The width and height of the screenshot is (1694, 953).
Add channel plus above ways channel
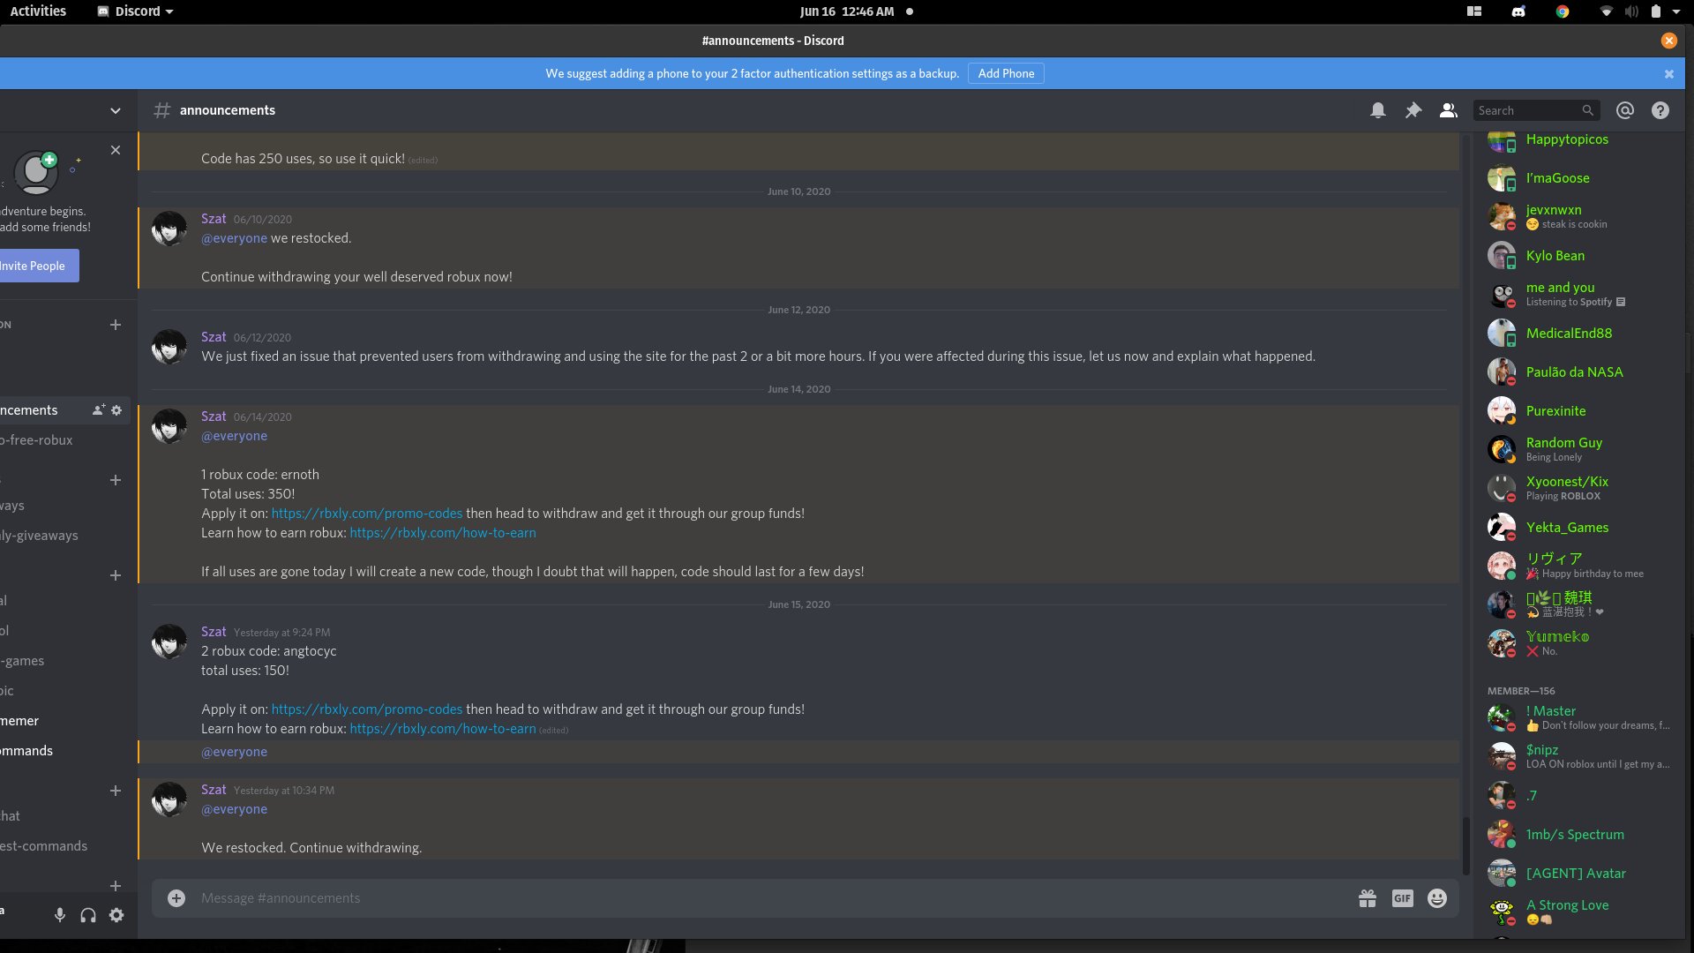pos(116,480)
